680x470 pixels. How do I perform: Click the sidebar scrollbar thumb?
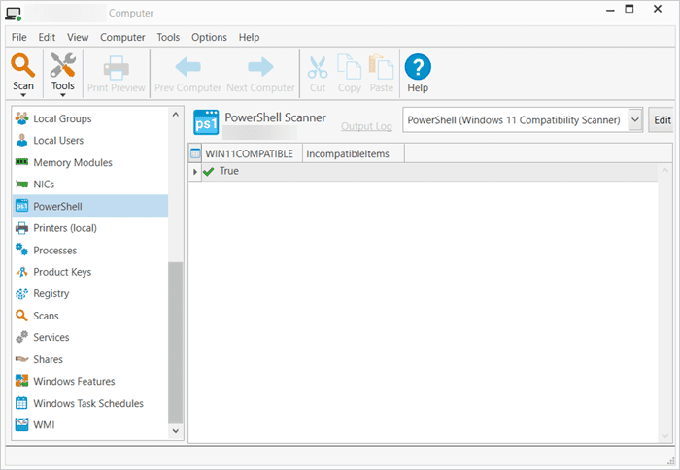[x=175, y=343]
